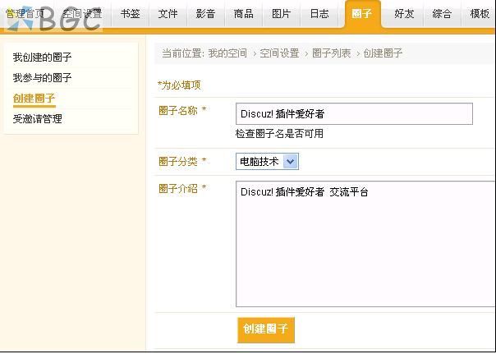Open the 好友 tab
This screenshot has height=354, width=496.
pos(404,14)
